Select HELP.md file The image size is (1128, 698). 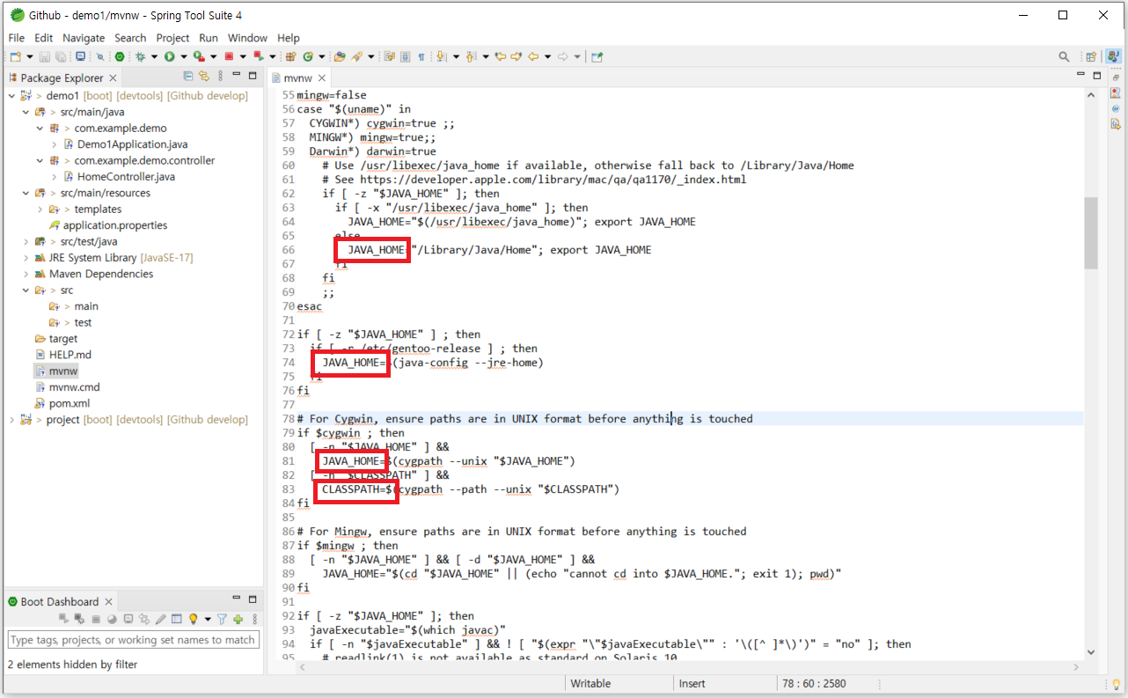[x=63, y=355]
